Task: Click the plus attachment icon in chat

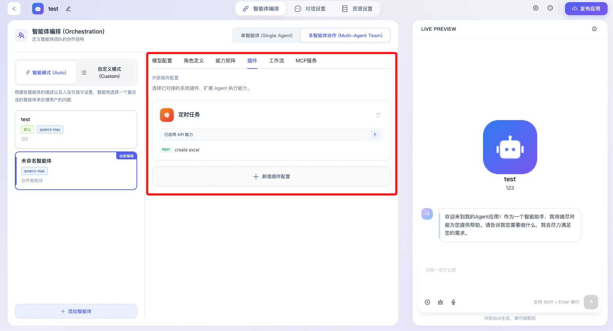Action: [x=427, y=302]
